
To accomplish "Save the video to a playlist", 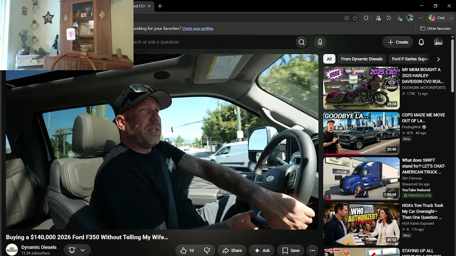I will tap(291, 250).
